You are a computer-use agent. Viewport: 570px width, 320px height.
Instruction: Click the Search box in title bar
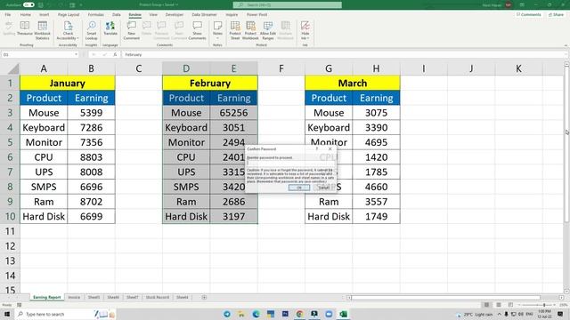click(x=287, y=4)
